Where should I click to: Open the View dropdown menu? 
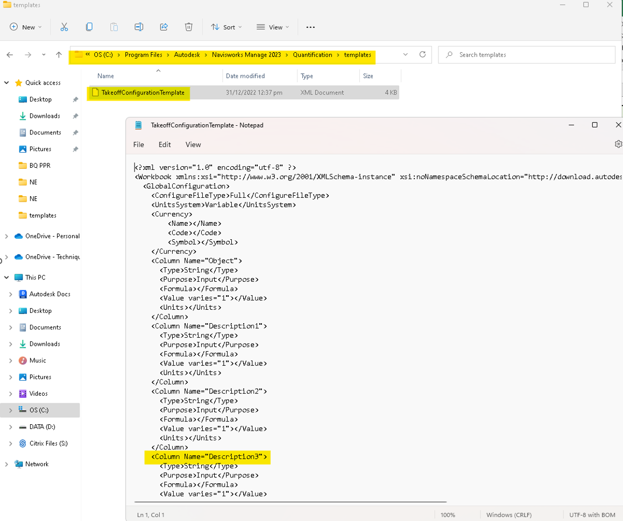273,27
